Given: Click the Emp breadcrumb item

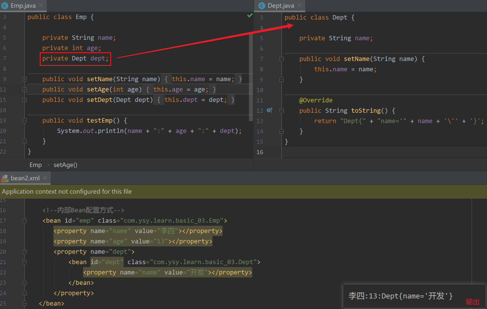Looking at the screenshot, I should [36, 165].
